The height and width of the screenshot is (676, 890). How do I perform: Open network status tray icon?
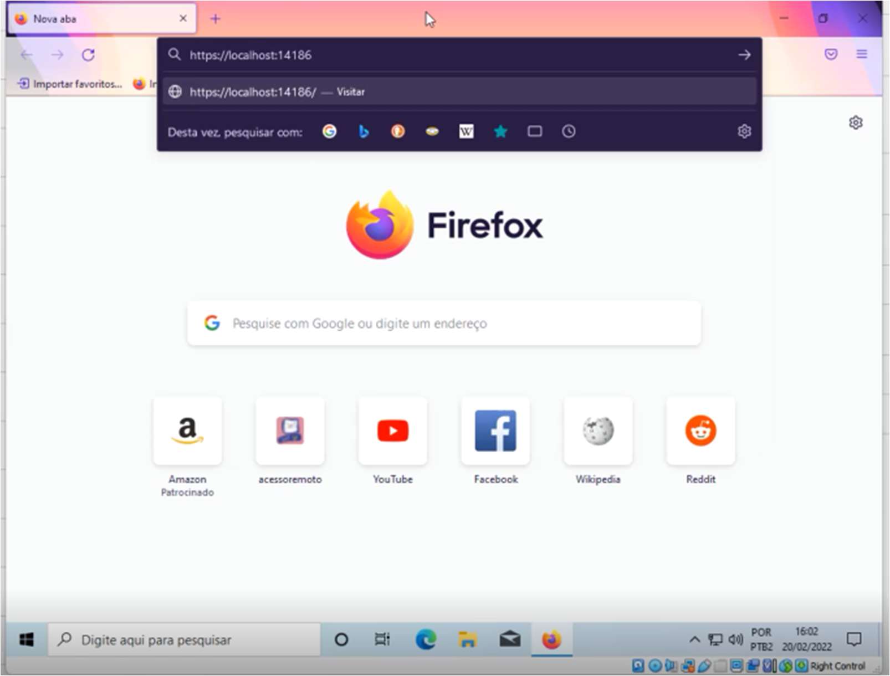[715, 640]
